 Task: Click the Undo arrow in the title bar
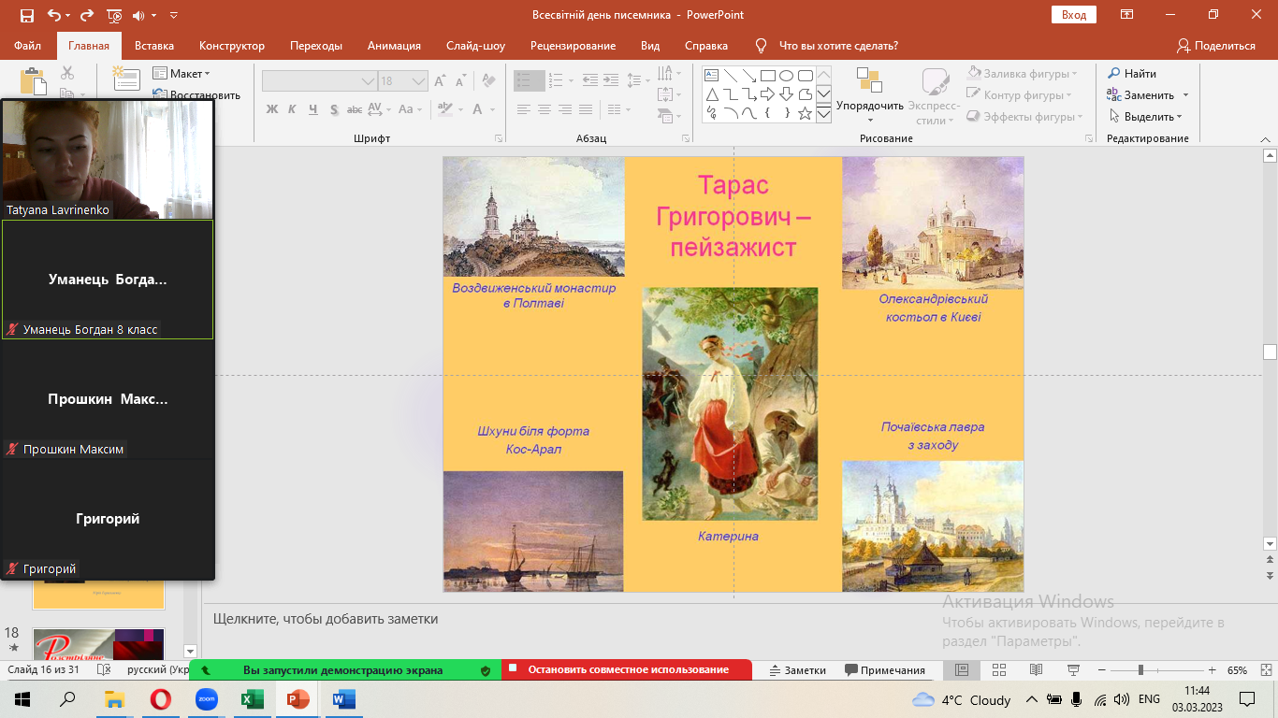pos(53,15)
